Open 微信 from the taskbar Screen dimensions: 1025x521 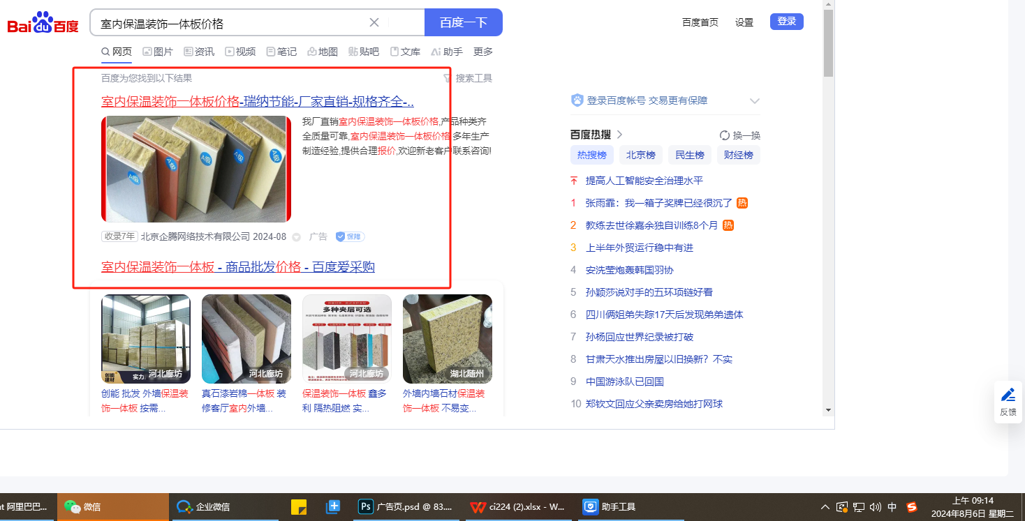click(x=112, y=507)
